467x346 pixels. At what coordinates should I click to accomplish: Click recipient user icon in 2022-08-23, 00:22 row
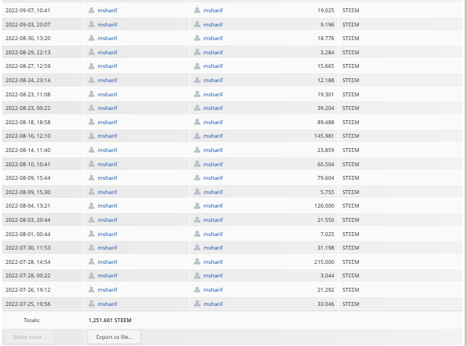(x=197, y=108)
